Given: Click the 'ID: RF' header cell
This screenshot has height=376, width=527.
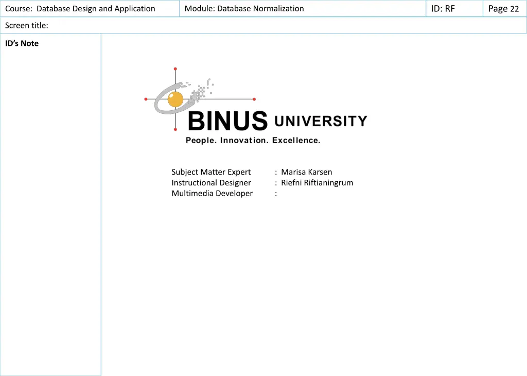Looking at the screenshot, I should tap(454, 8).
